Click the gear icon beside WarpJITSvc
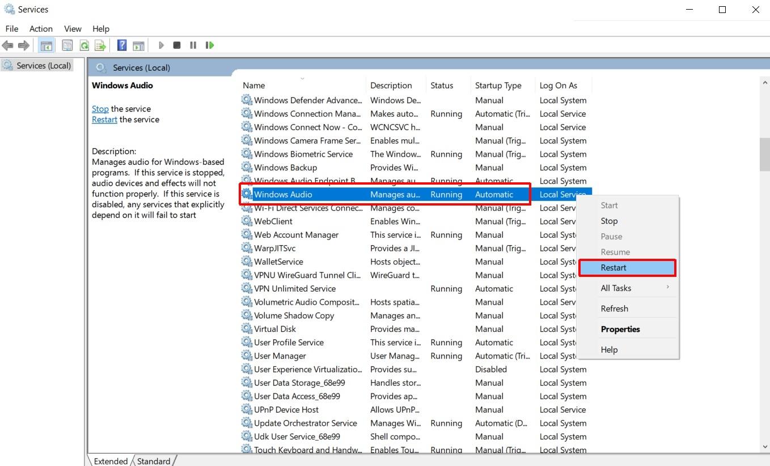 tap(247, 249)
